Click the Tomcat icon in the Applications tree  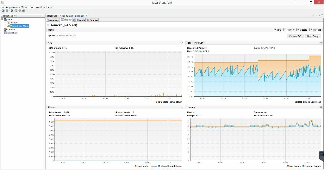(9, 26)
